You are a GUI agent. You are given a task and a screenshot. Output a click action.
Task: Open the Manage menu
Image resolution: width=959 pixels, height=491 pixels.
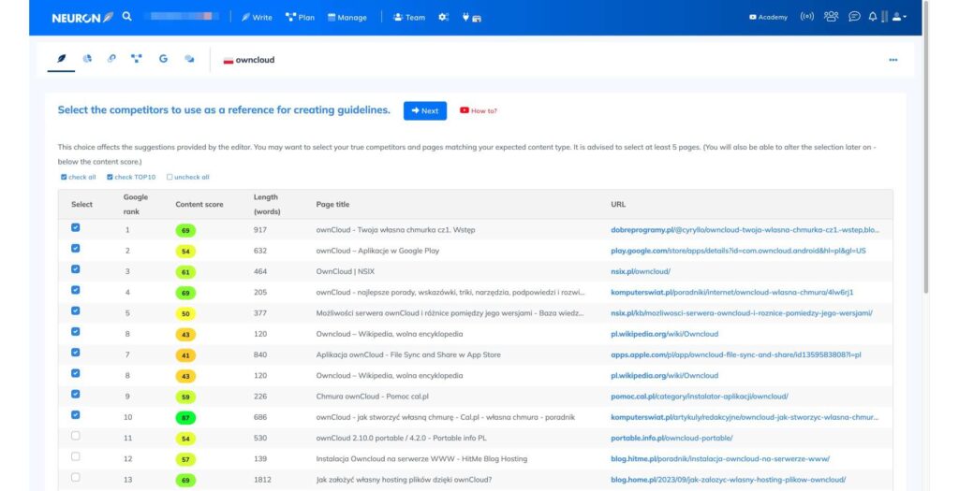(x=347, y=17)
